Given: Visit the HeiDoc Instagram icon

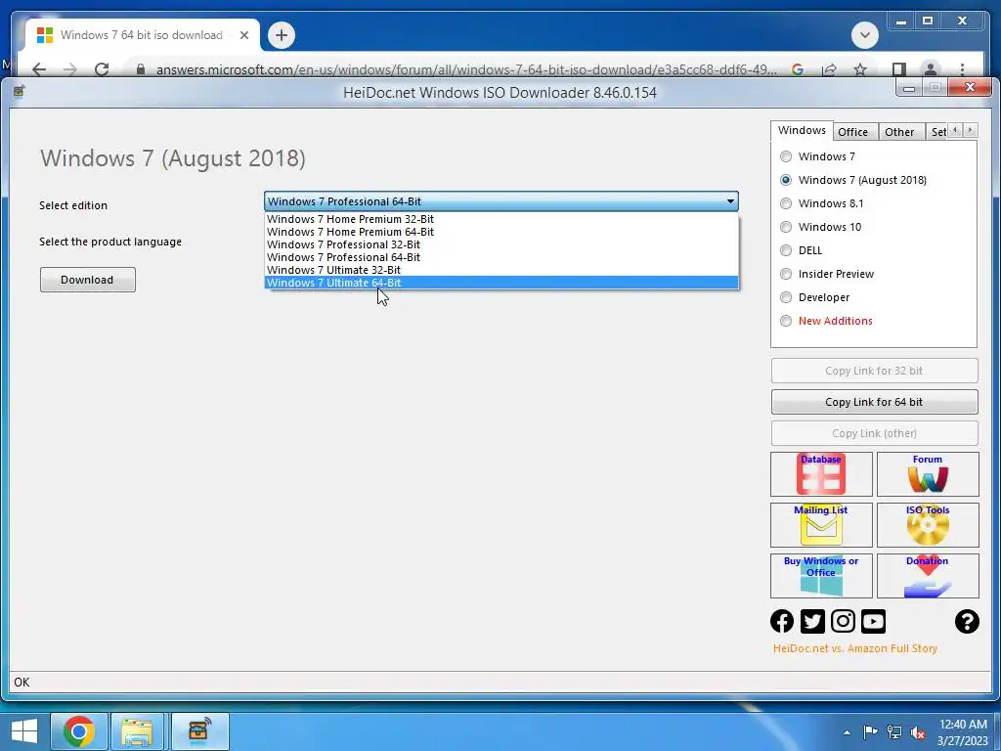Looking at the screenshot, I should pyautogui.click(x=843, y=621).
